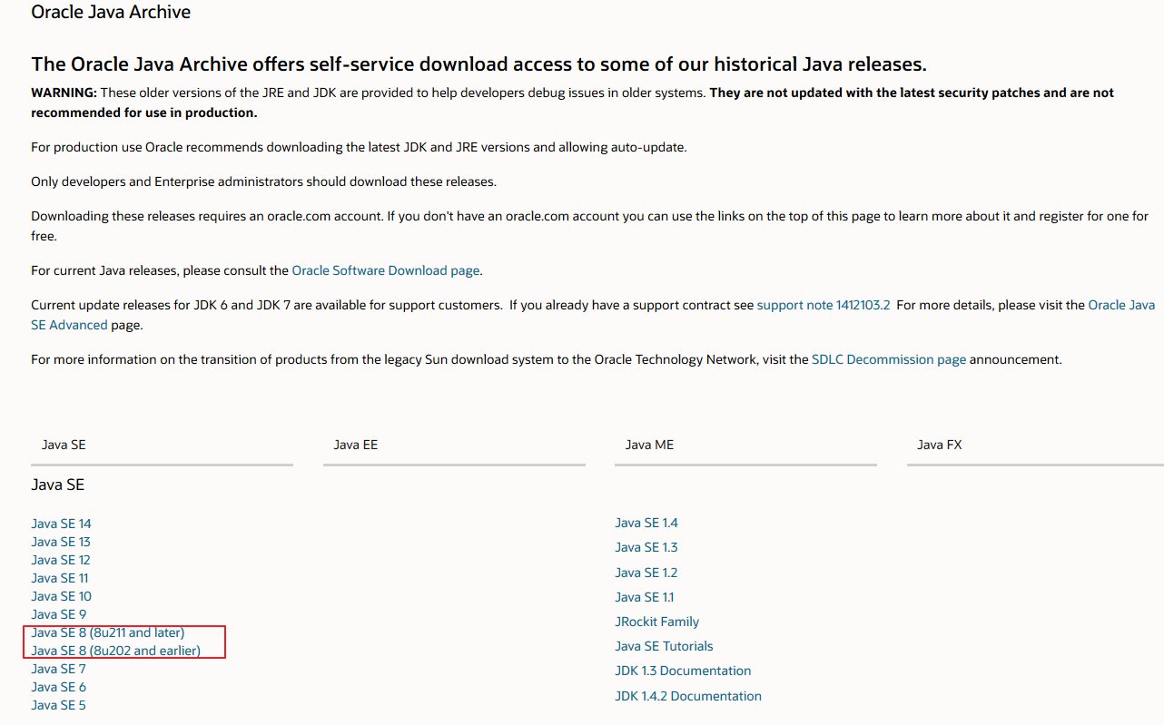The height and width of the screenshot is (725, 1164).
Task: Open the Java SE 5 link
Action: click(58, 705)
